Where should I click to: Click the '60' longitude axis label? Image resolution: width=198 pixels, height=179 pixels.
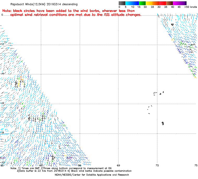(x=2, y=165)
